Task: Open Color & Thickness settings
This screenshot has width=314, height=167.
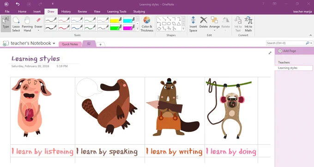Action: tap(147, 24)
